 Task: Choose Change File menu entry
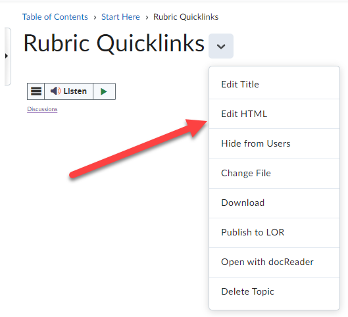274,173
